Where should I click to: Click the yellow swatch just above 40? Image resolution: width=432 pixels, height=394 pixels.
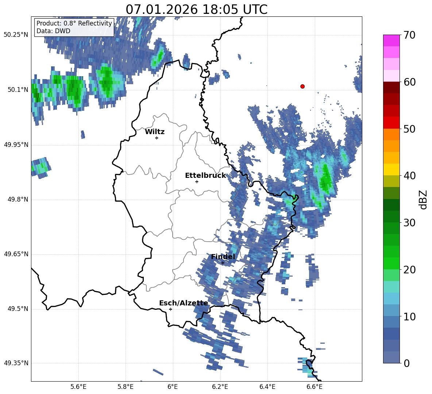[x=391, y=169]
